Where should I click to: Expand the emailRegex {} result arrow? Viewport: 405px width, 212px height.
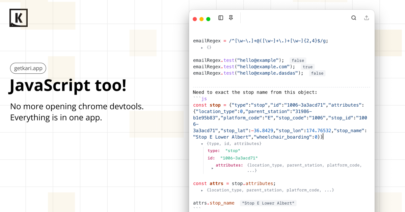(202, 48)
